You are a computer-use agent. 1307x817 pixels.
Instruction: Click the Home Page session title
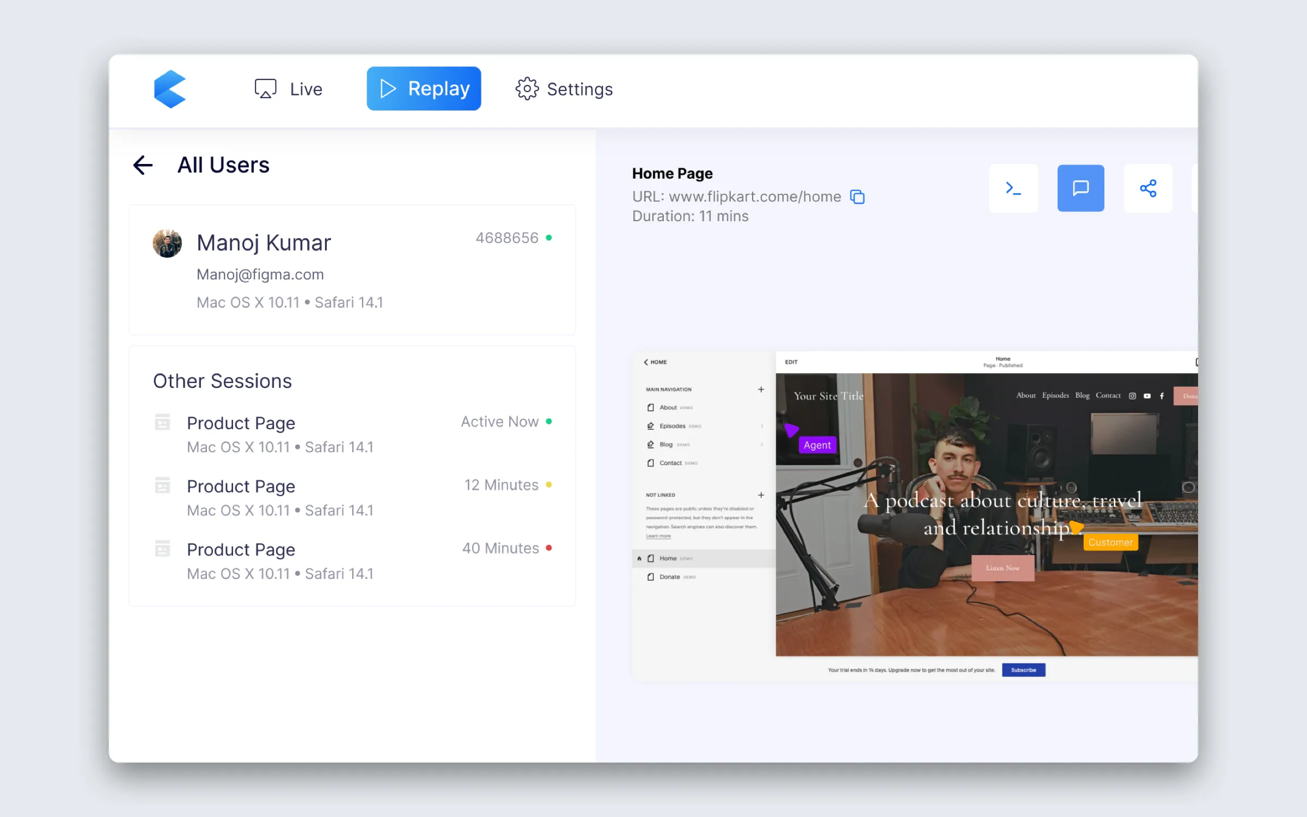tap(672, 174)
